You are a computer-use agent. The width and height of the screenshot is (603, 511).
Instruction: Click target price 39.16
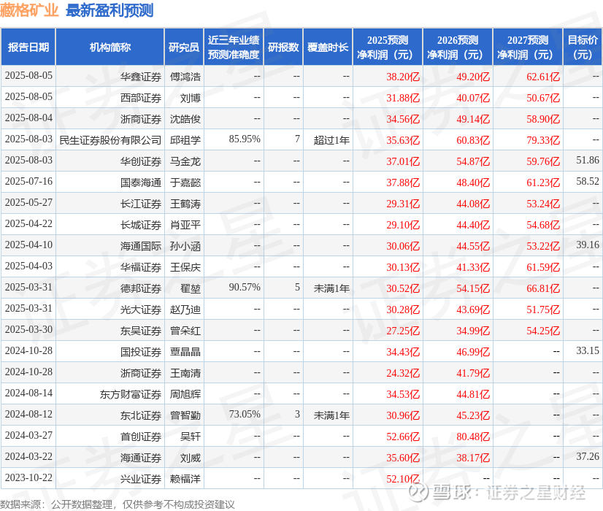[588, 245]
